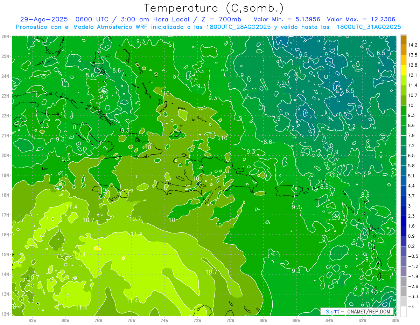Click the 'Sisπ – ONAMET/REP.DOM.' logo box
The height and width of the screenshot is (325, 420).
tap(357, 311)
